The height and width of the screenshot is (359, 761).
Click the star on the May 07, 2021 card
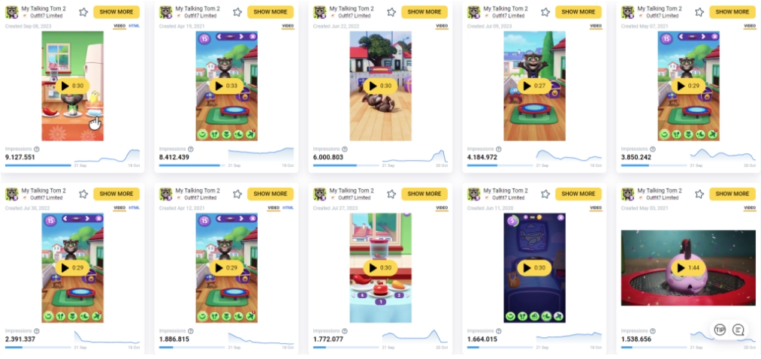click(699, 12)
